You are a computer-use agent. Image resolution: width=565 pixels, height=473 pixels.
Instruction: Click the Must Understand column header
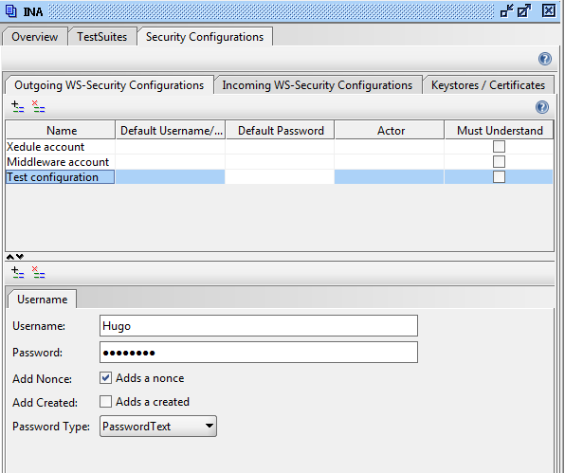pos(499,131)
